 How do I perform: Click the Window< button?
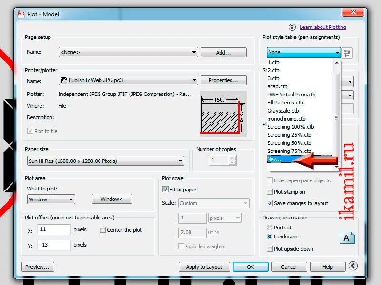click(112, 199)
